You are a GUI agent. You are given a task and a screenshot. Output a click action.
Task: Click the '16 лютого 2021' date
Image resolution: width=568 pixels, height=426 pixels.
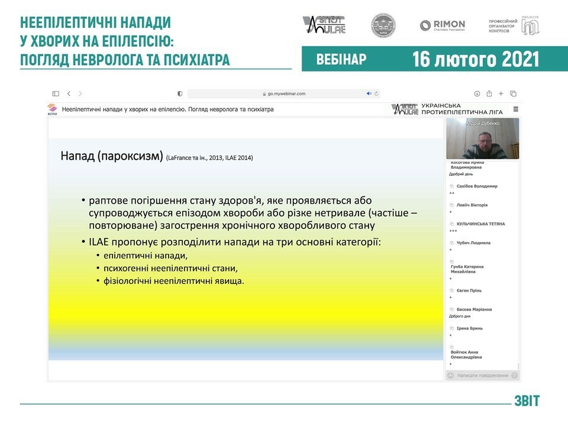point(476,59)
